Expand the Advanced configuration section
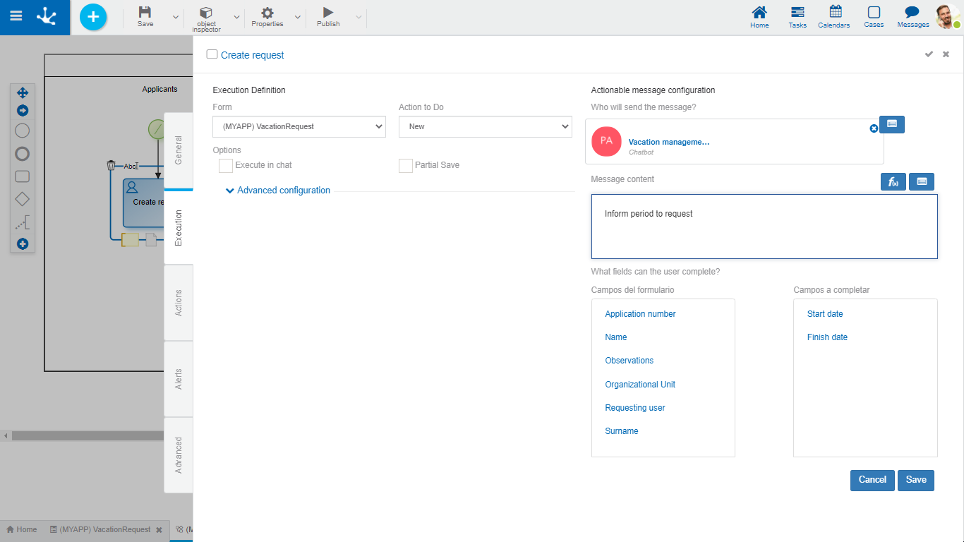Screen dimensions: 964x542 point(277,191)
